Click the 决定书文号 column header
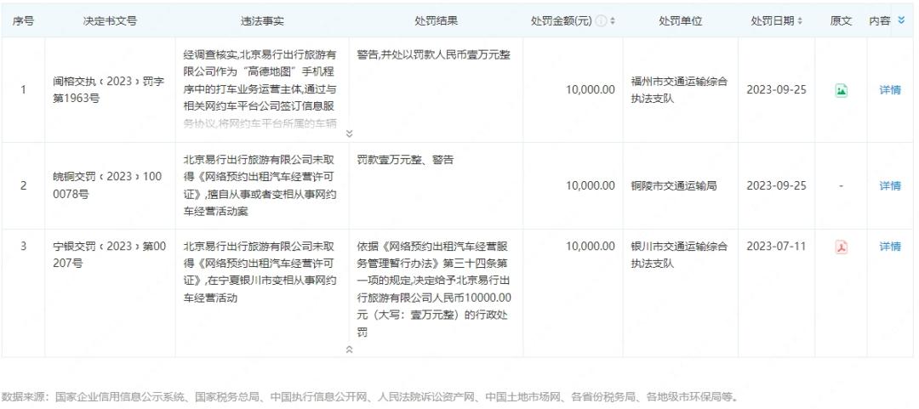 tap(110, 21)
